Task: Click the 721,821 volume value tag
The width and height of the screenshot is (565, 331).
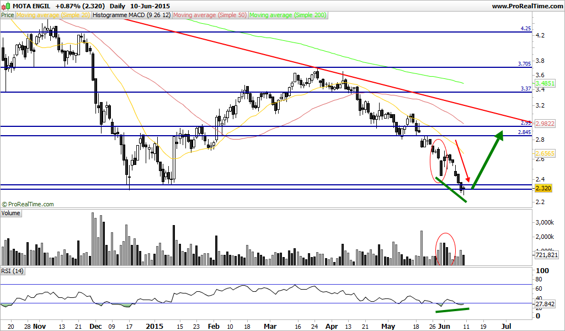Action: click(x=546, y=255)
